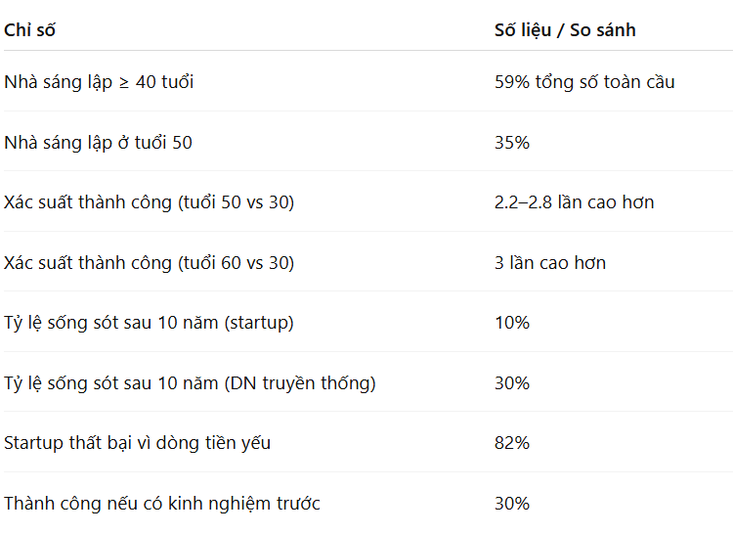Select the 'Nhà sáng lập ≥ 40 tuổi' row label
The height and width of the screenshot is (534, 733).
tap(99, 82)
